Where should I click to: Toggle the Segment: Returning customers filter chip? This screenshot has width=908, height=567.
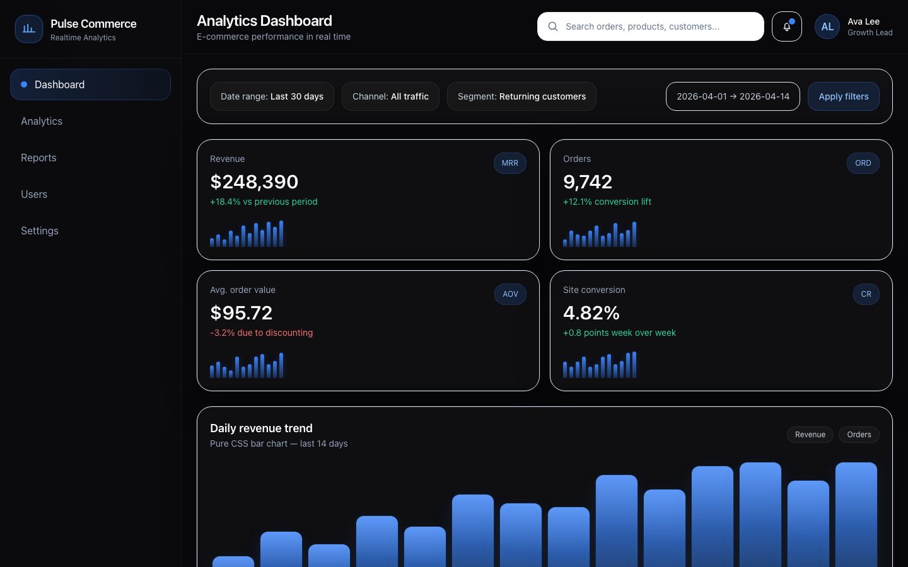(521, 96)
